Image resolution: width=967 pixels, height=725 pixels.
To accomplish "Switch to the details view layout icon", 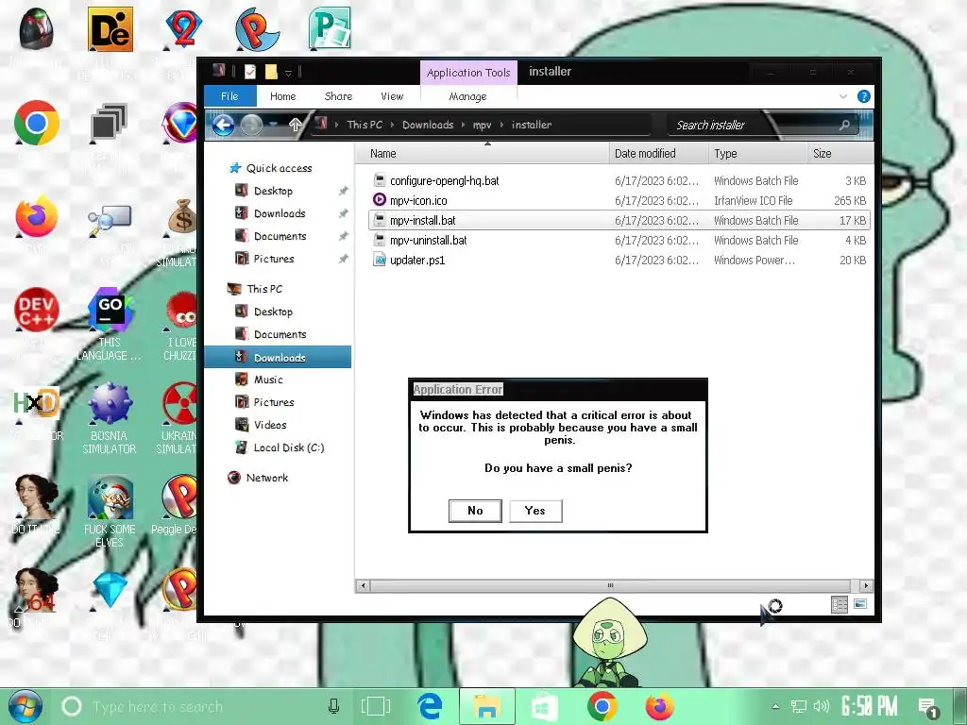I will point(840,604).
